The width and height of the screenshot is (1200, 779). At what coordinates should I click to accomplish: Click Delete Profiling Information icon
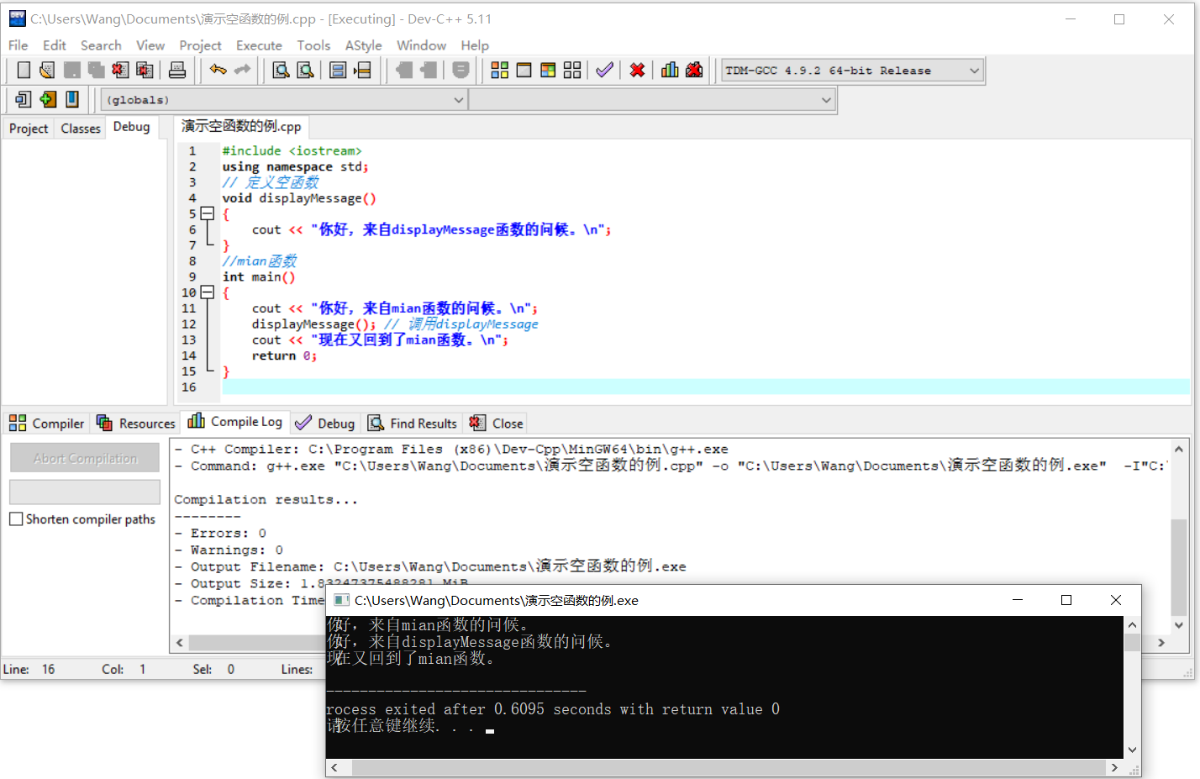pos(694,71)
